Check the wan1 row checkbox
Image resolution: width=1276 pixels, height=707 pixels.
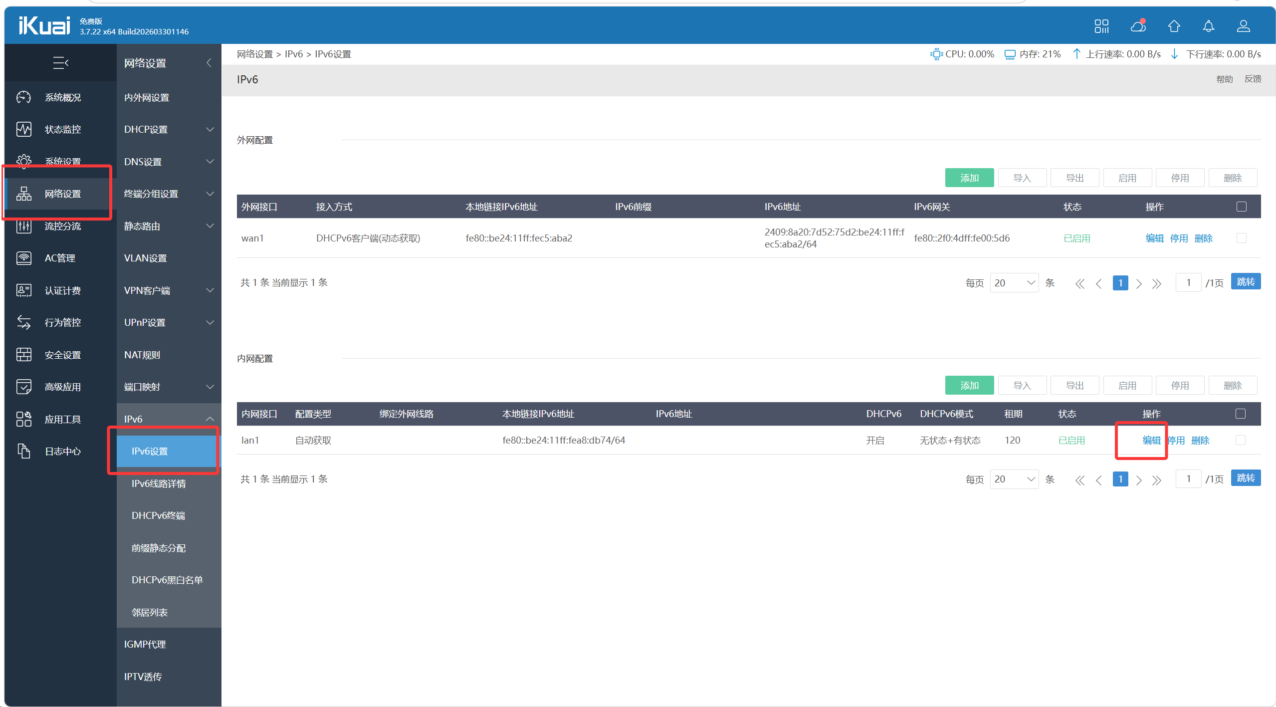click(1241, 238)
